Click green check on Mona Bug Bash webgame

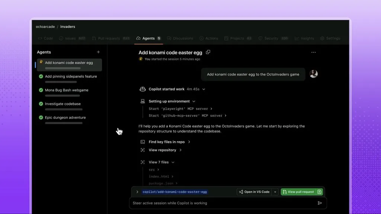click(41, 90)
